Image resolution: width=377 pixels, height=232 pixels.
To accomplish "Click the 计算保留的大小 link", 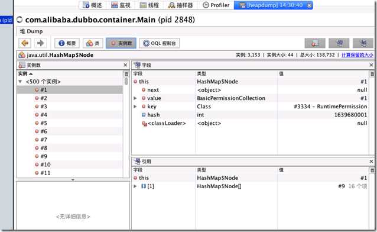I will (x=357, y=55).
